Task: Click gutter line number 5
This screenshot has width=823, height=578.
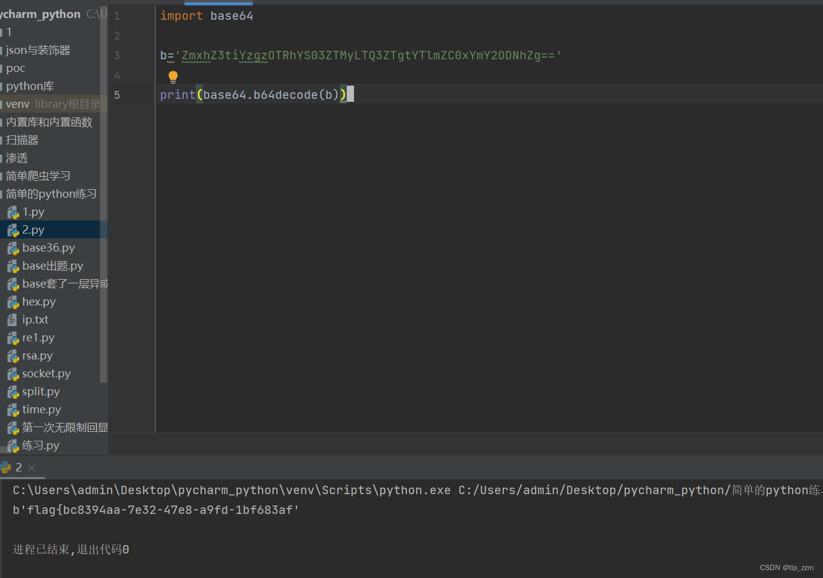Action: coord(117,95)
